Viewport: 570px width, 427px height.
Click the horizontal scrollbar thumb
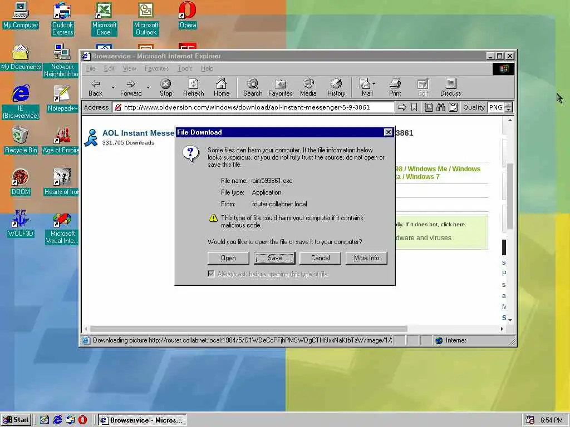coord(249,329)
